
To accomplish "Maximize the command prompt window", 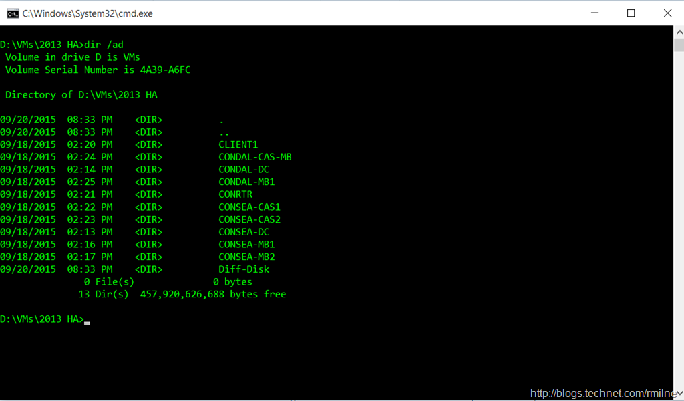I will [x=631, y=13].
